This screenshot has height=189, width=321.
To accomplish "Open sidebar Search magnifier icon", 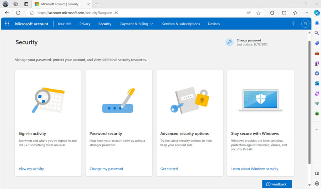I will click(317, 33).
